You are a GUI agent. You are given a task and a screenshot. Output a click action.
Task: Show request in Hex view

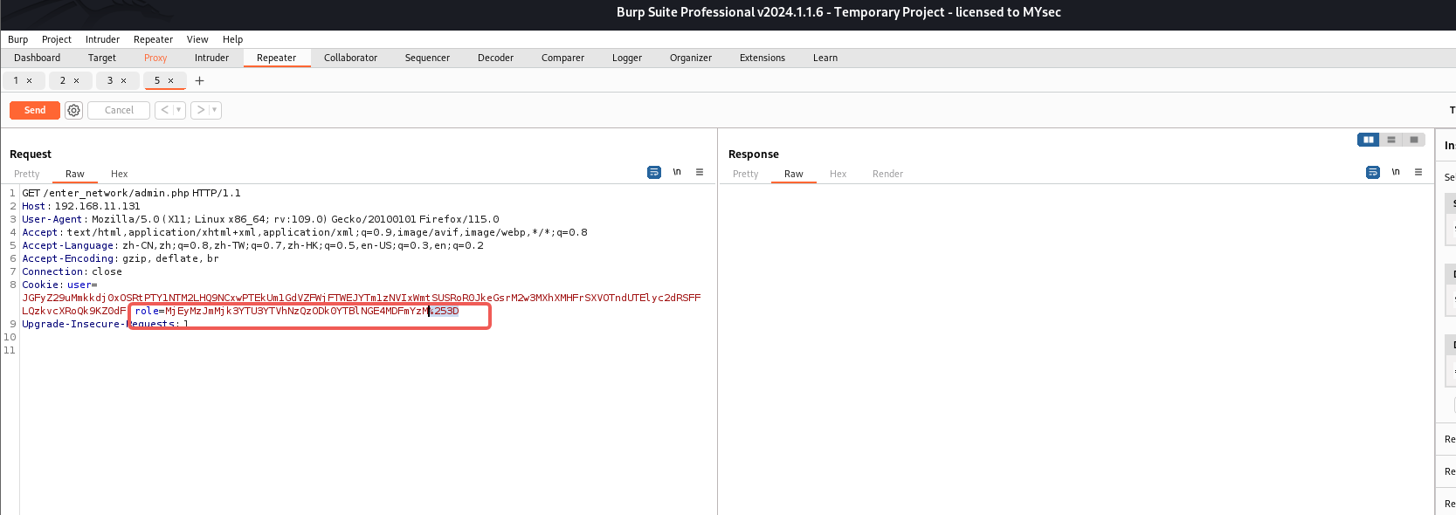coord(120,174)
